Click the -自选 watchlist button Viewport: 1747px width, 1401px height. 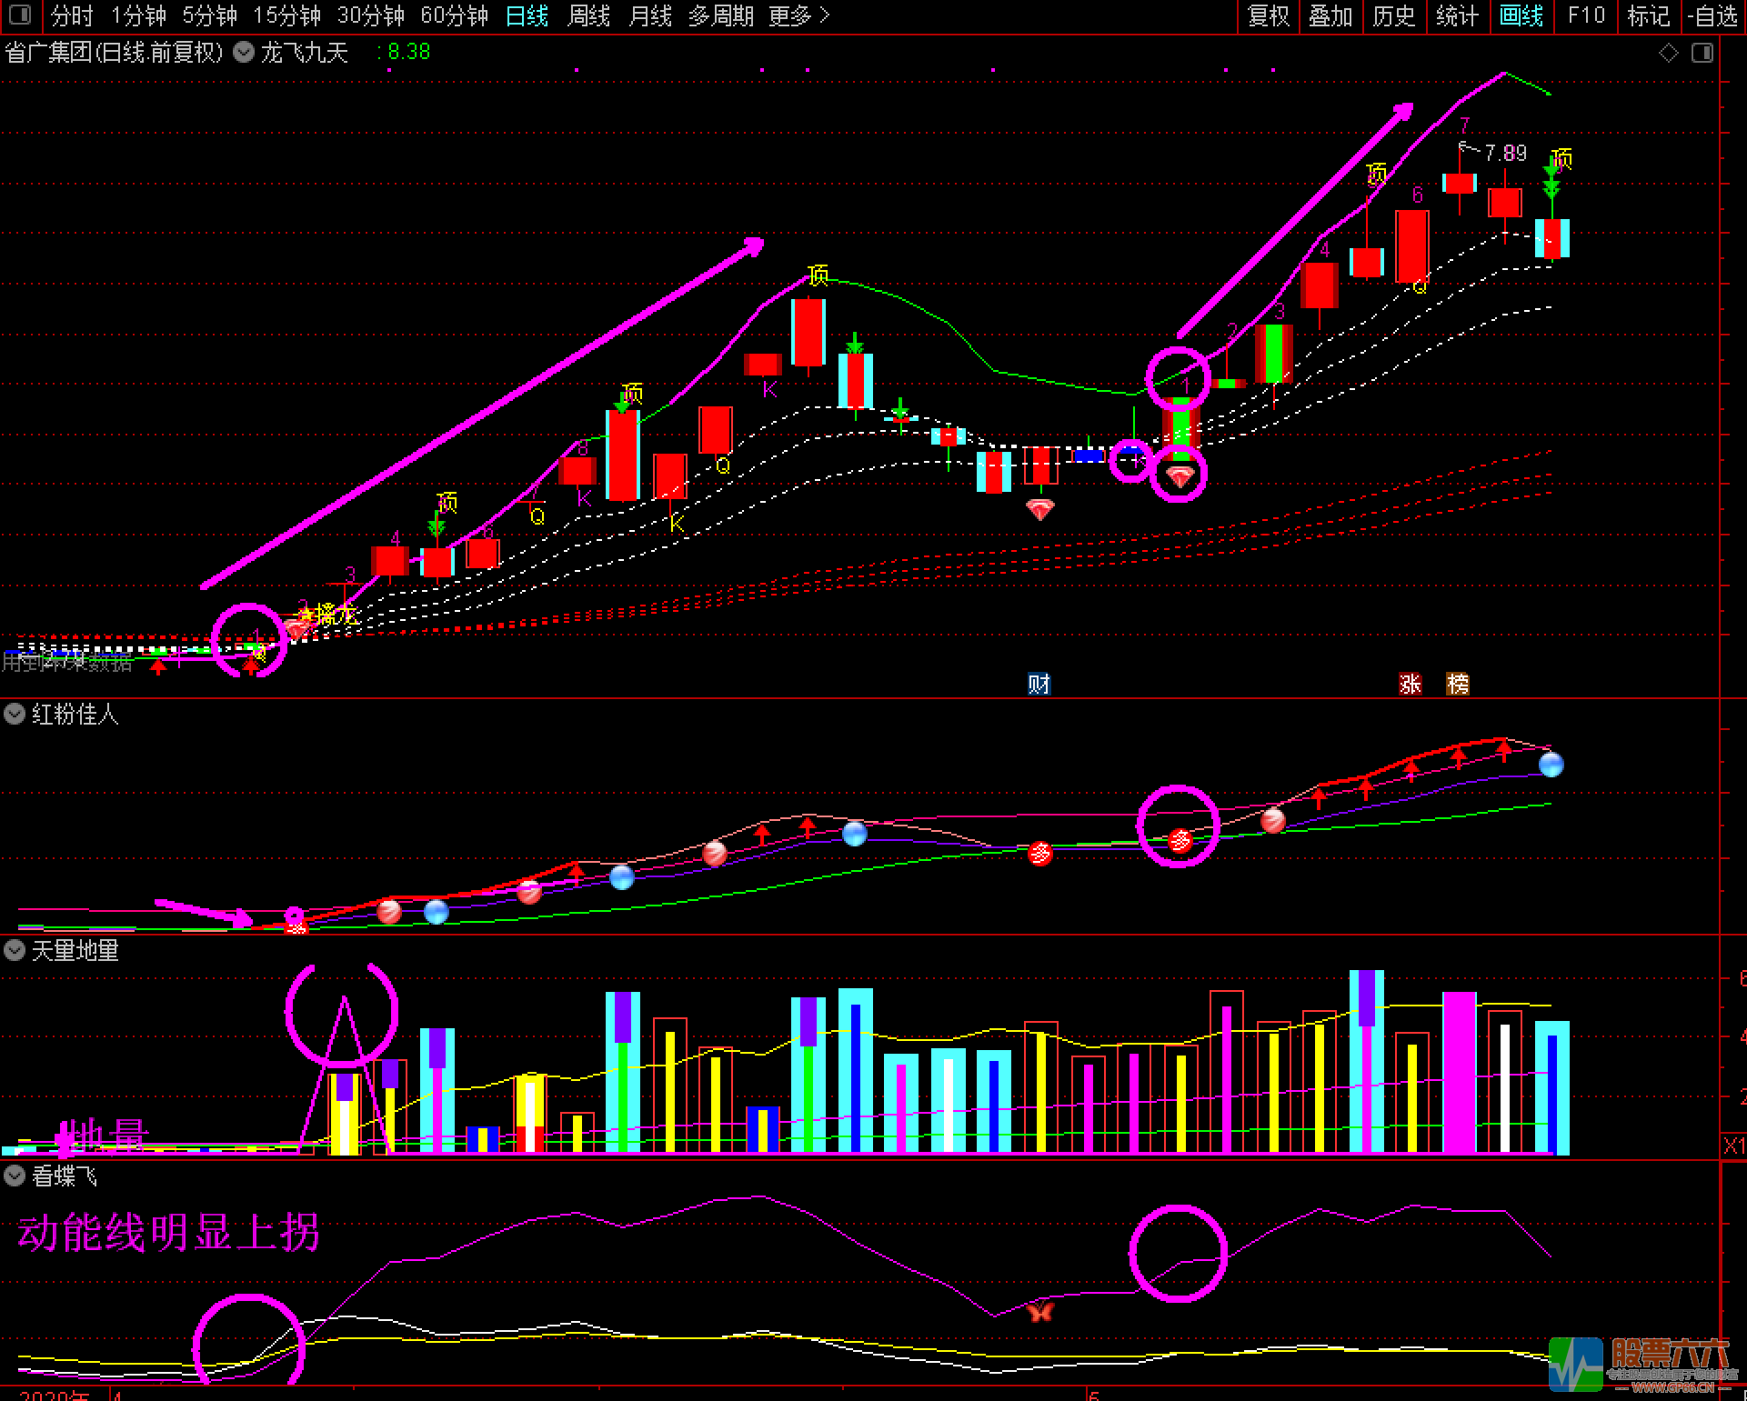[1712, 15]
